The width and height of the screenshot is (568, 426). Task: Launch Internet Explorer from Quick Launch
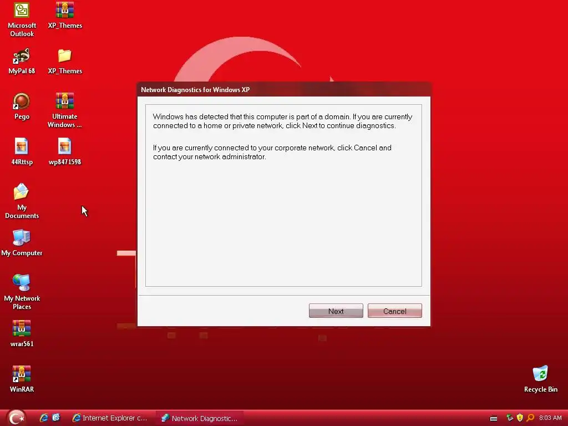click(x=44, y=418)
